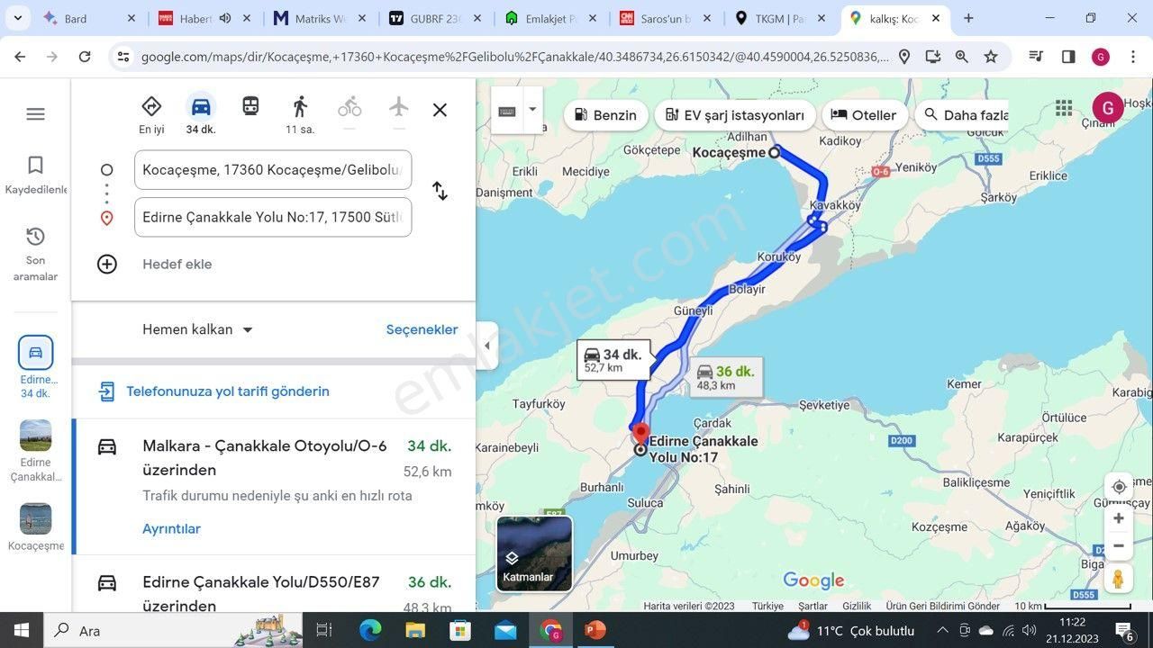Screen dimensions: 1153x648
Task: Open the Google apps grid
Action: (x=1064, y=108)
